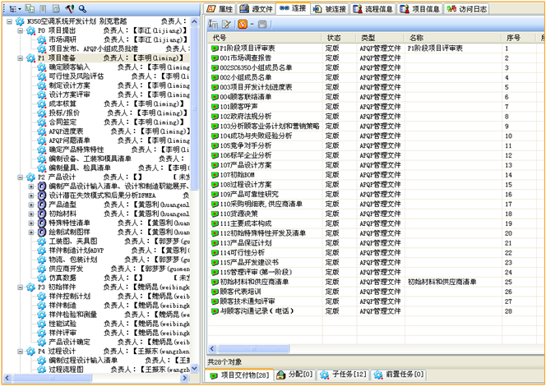Open the 访问日志 tab
The image size is (546, 386).
[x=466, y=9]
